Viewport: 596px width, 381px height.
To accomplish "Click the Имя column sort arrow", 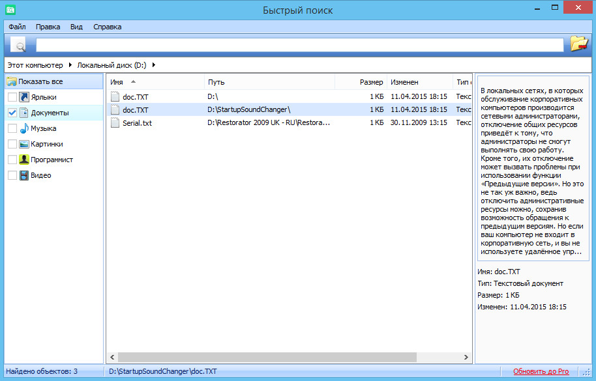I will (x=133, y=81).
